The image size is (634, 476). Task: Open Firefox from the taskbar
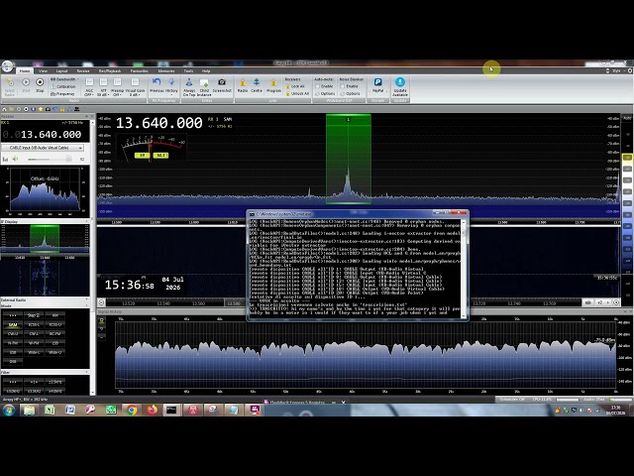click(152, 410)
